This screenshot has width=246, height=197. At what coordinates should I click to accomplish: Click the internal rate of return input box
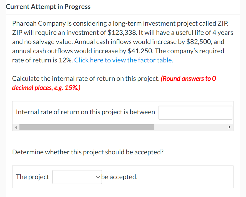point(195,112)
